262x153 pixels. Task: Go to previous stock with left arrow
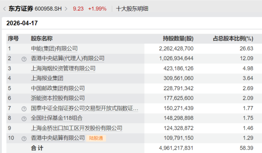(5, 9)
